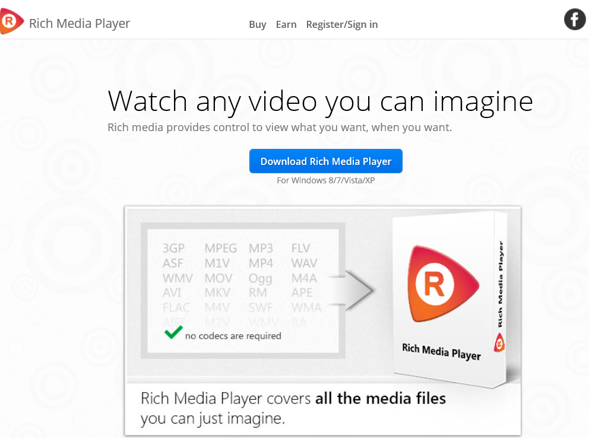
Task: Click the 'no codecs are required' text
Action: click(x=233, y=336)
